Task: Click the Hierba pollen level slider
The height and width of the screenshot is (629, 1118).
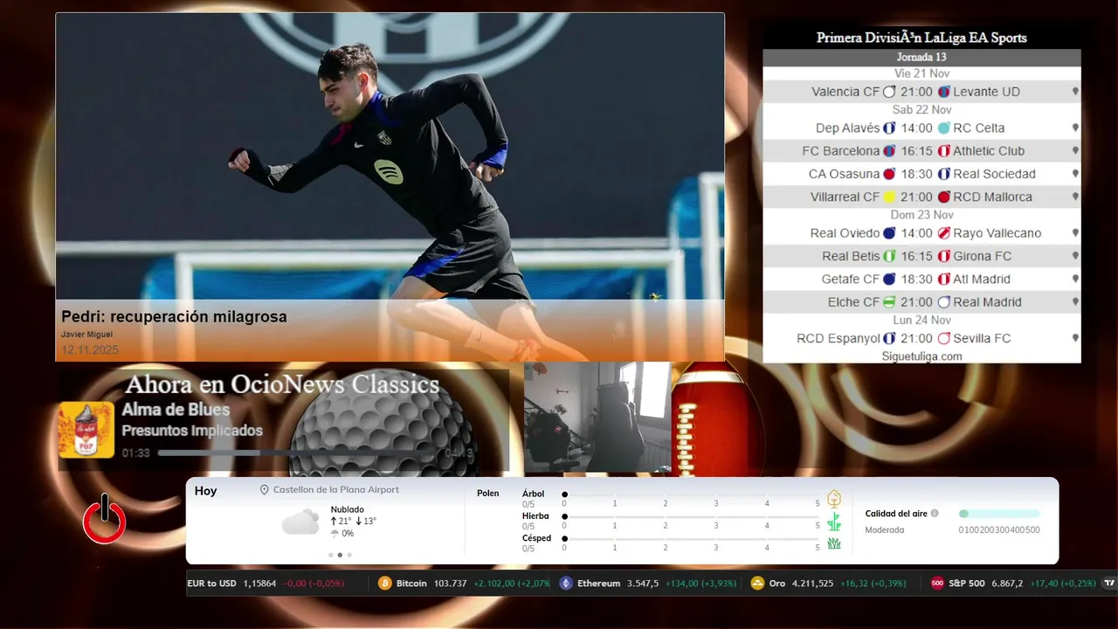Action: tap(691, 517)
